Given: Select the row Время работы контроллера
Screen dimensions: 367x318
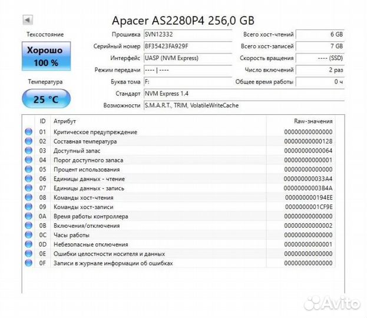Looking at the screenshot, I should (x=180, y=216).
